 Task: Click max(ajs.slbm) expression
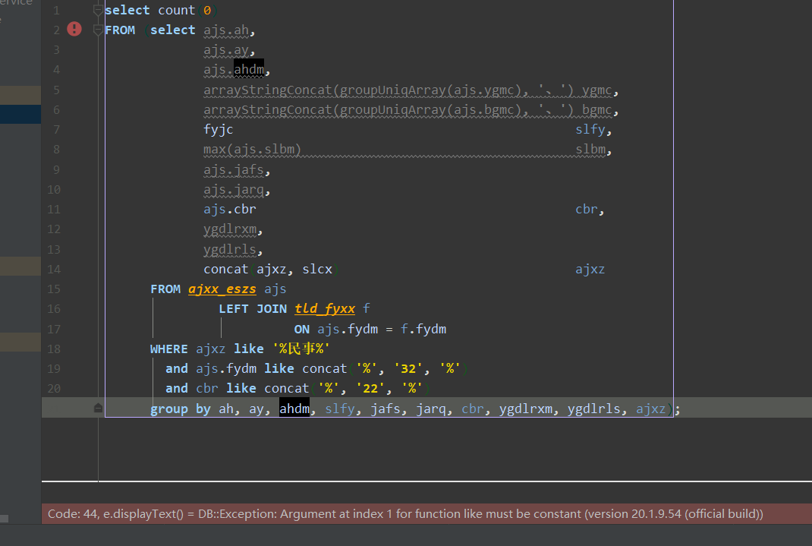(252, 150)
